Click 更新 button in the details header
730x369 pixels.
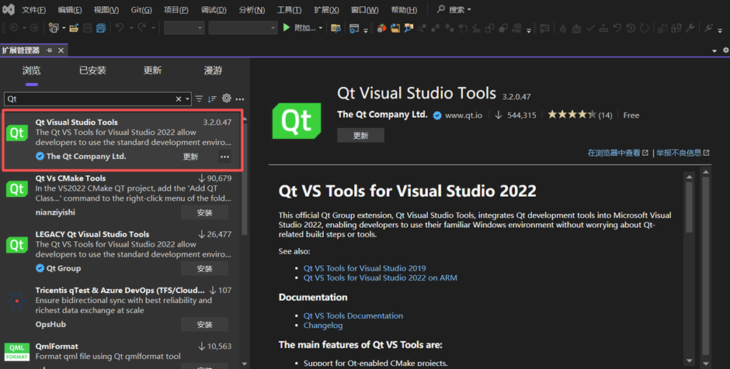pos(361,136)
